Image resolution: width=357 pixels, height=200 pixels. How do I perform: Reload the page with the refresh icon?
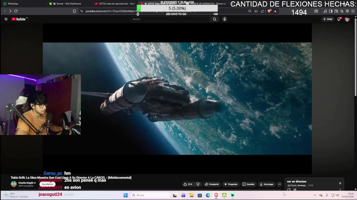point(16,11)
